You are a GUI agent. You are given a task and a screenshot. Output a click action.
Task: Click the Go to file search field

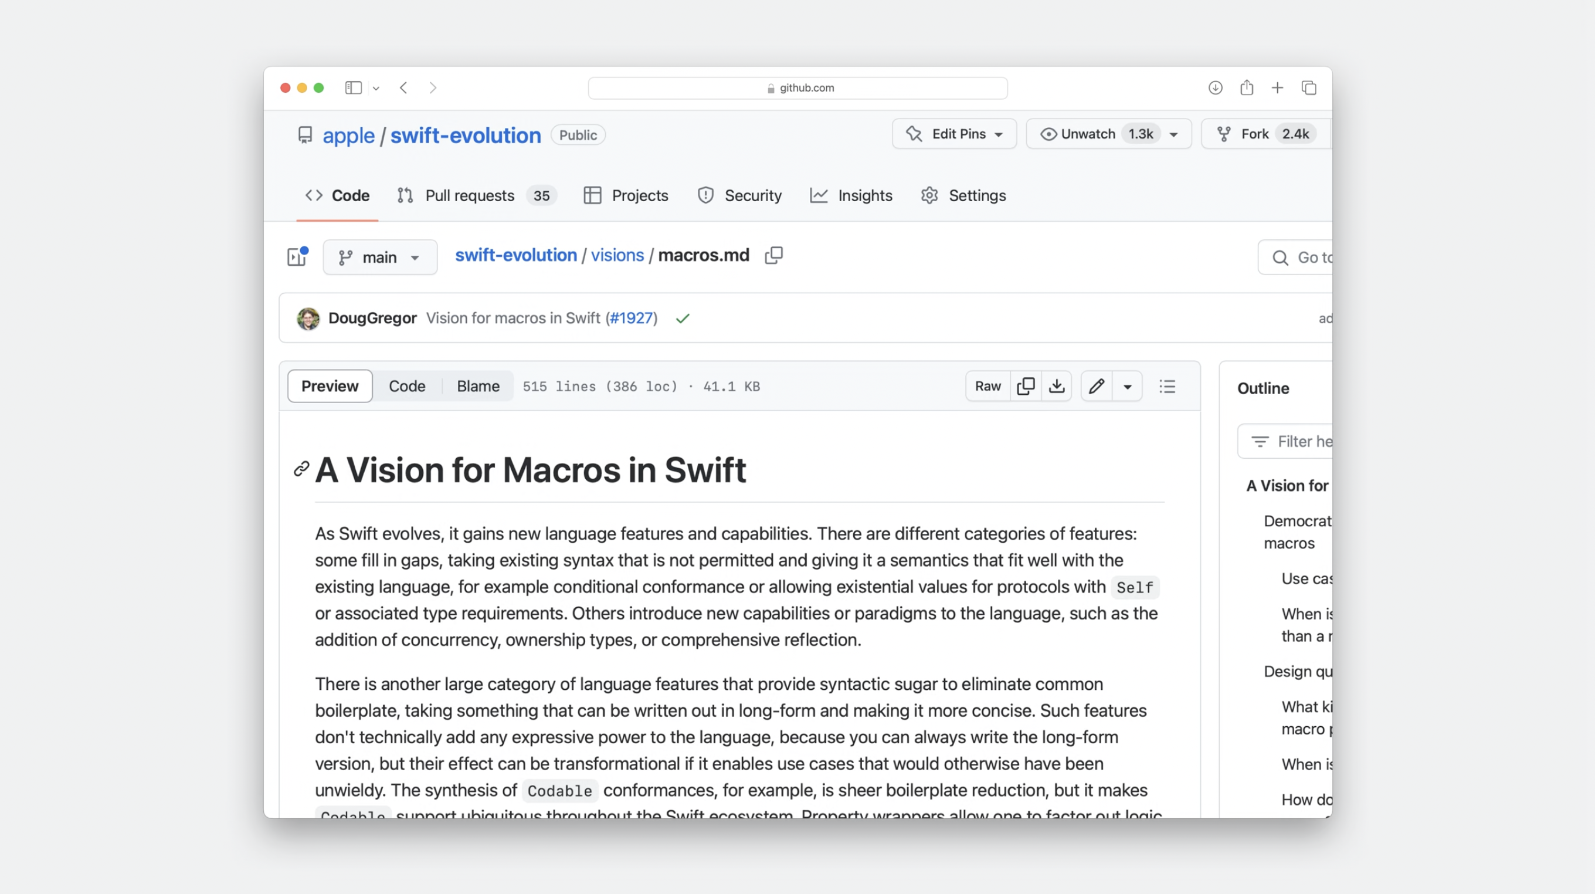pyautogui.click(x=1296, y=257)
